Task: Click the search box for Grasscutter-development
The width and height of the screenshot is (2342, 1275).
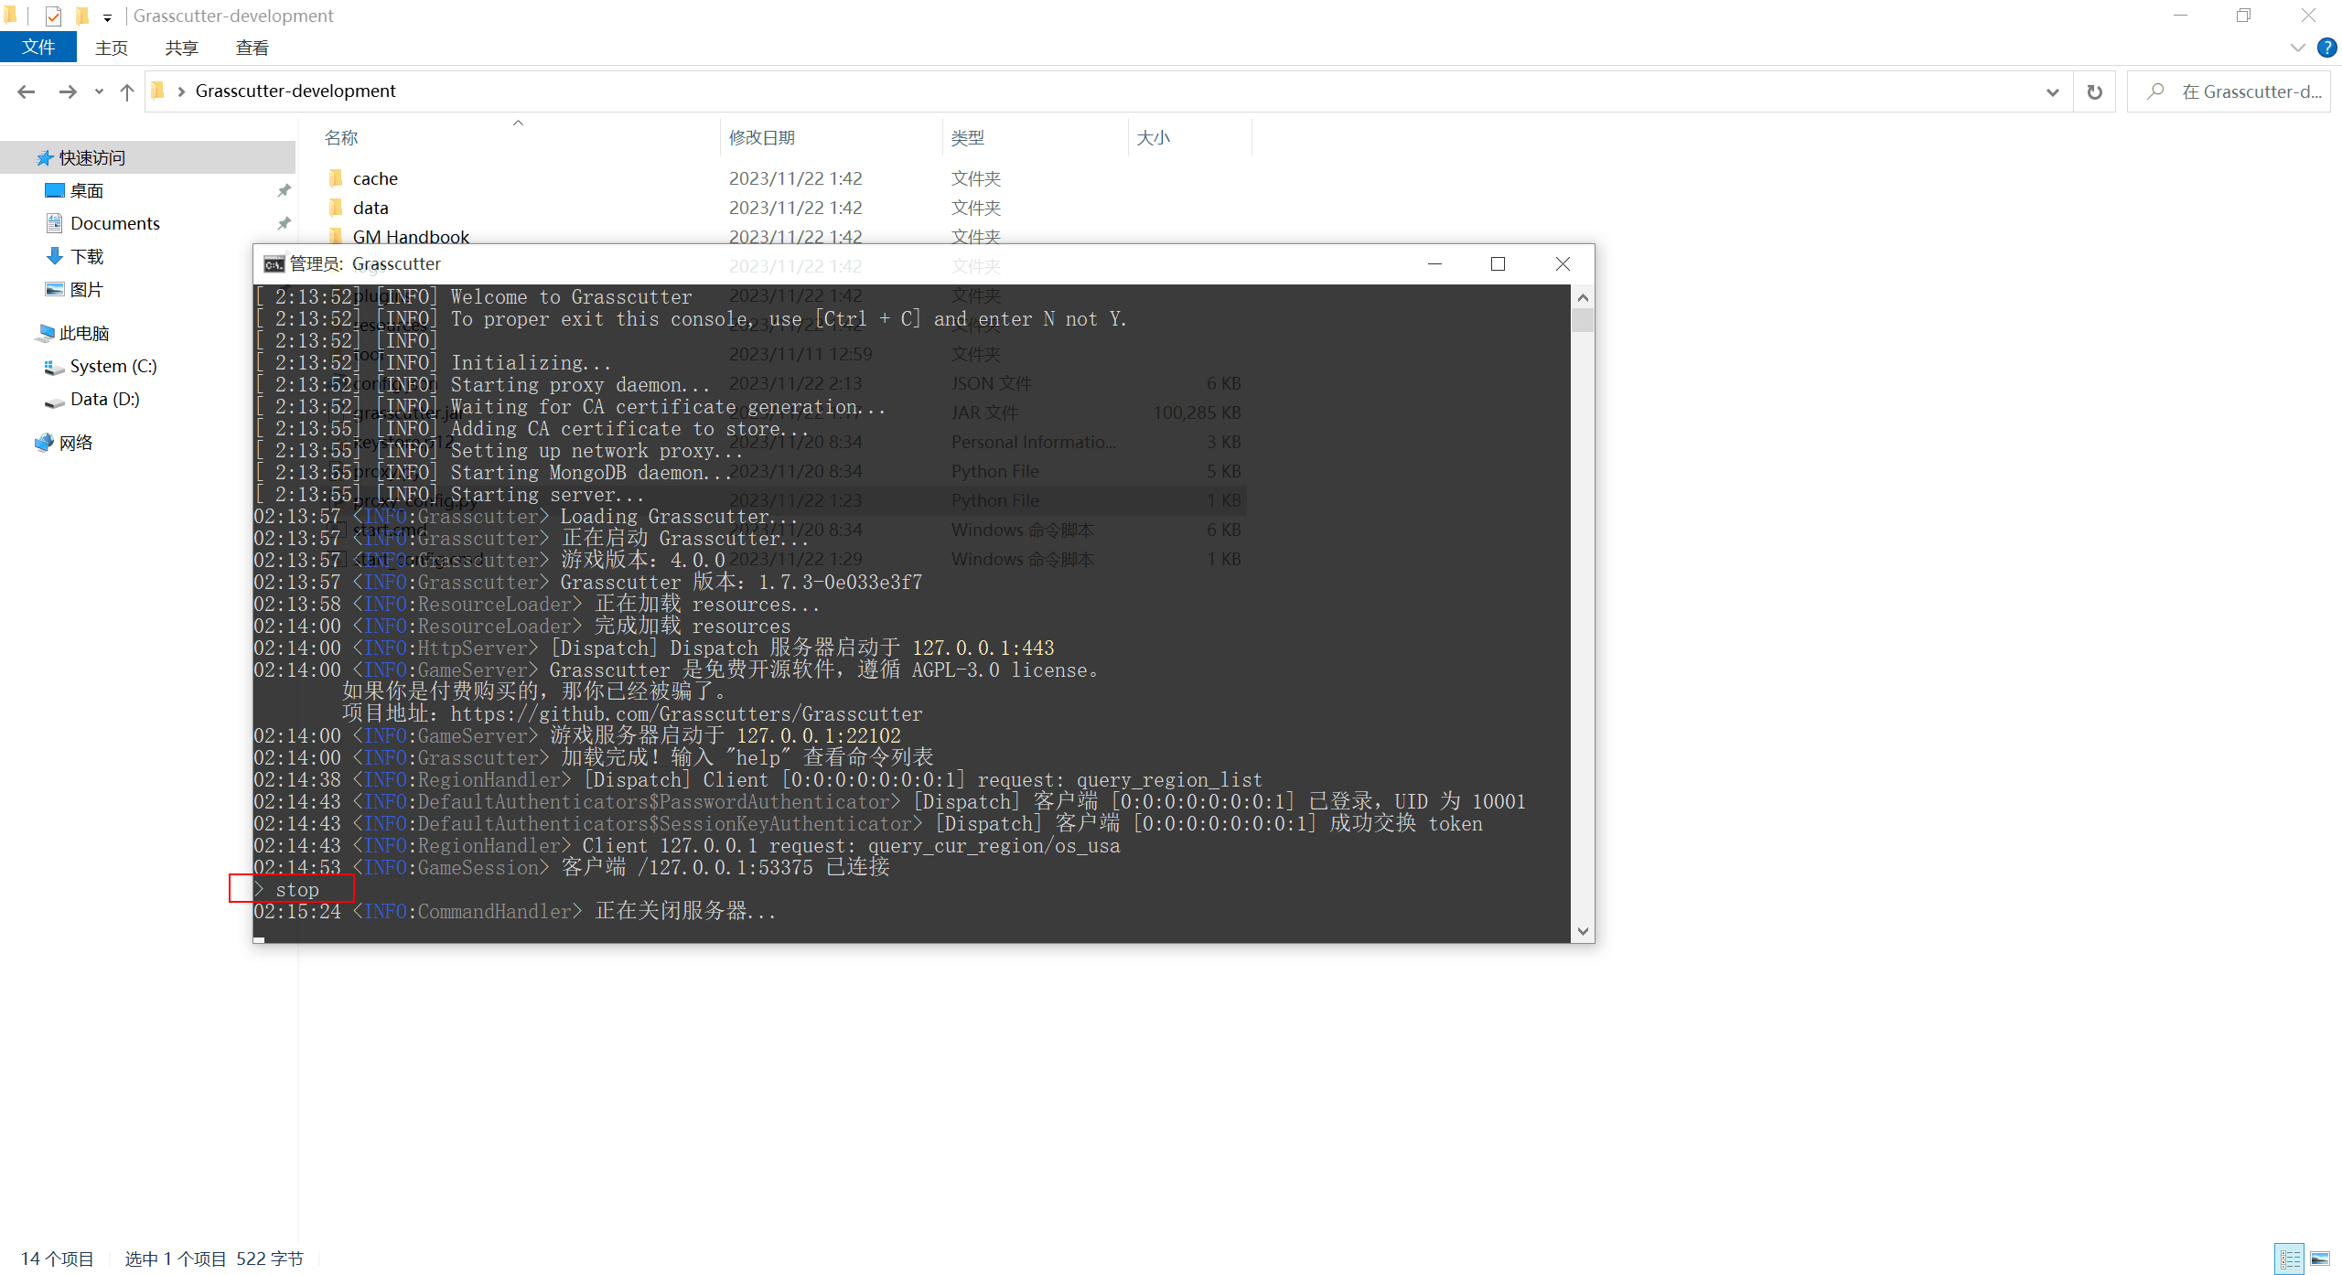Action: point(2229,91)
